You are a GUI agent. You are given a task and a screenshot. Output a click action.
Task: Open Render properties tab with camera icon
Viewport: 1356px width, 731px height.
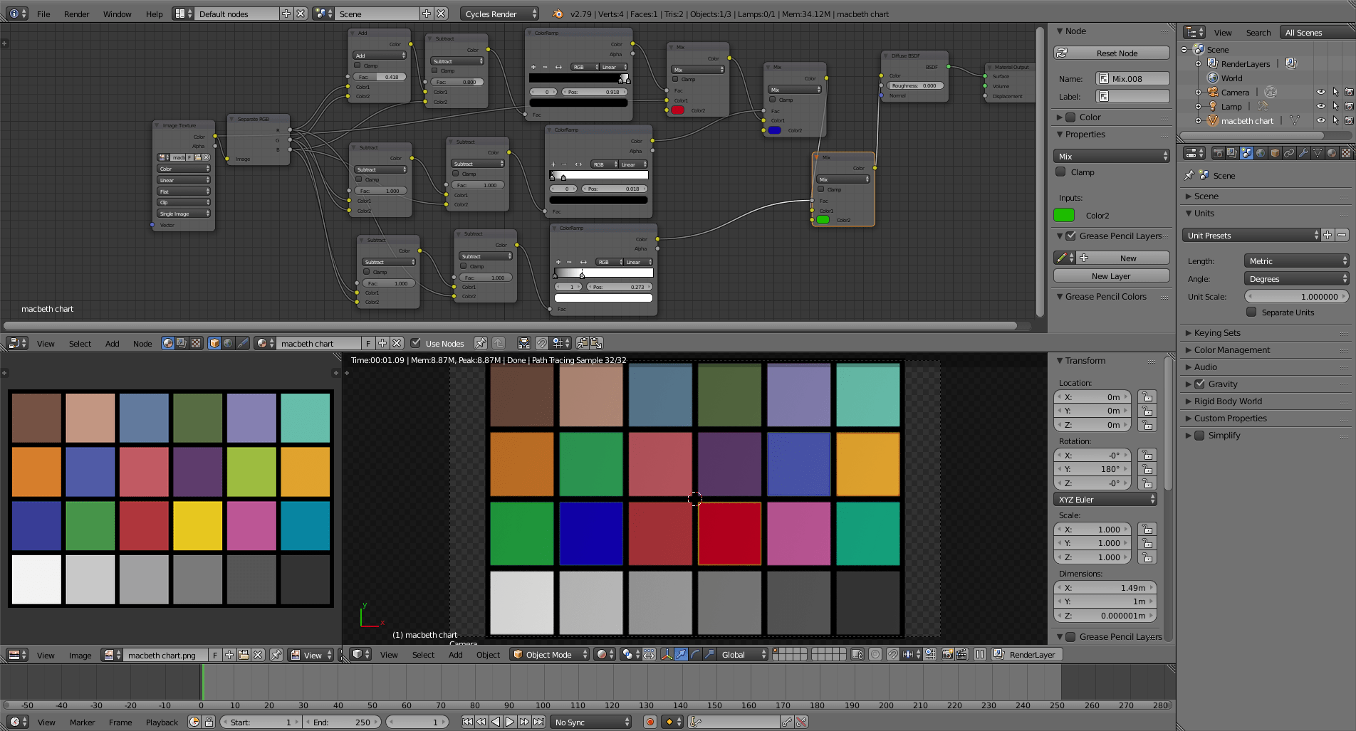pyautogui.click(x=1219, y=153)
